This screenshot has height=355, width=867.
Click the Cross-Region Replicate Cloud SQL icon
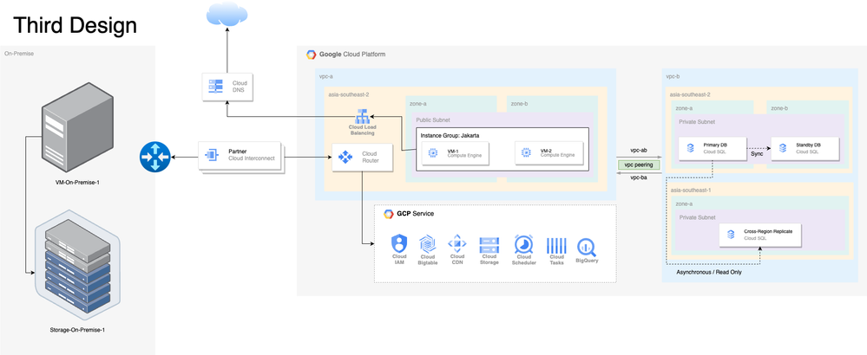[x=731, y=235]
